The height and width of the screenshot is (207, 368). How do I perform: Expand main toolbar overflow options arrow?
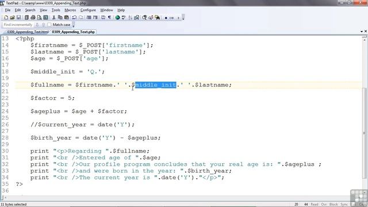tap(183, 18)
